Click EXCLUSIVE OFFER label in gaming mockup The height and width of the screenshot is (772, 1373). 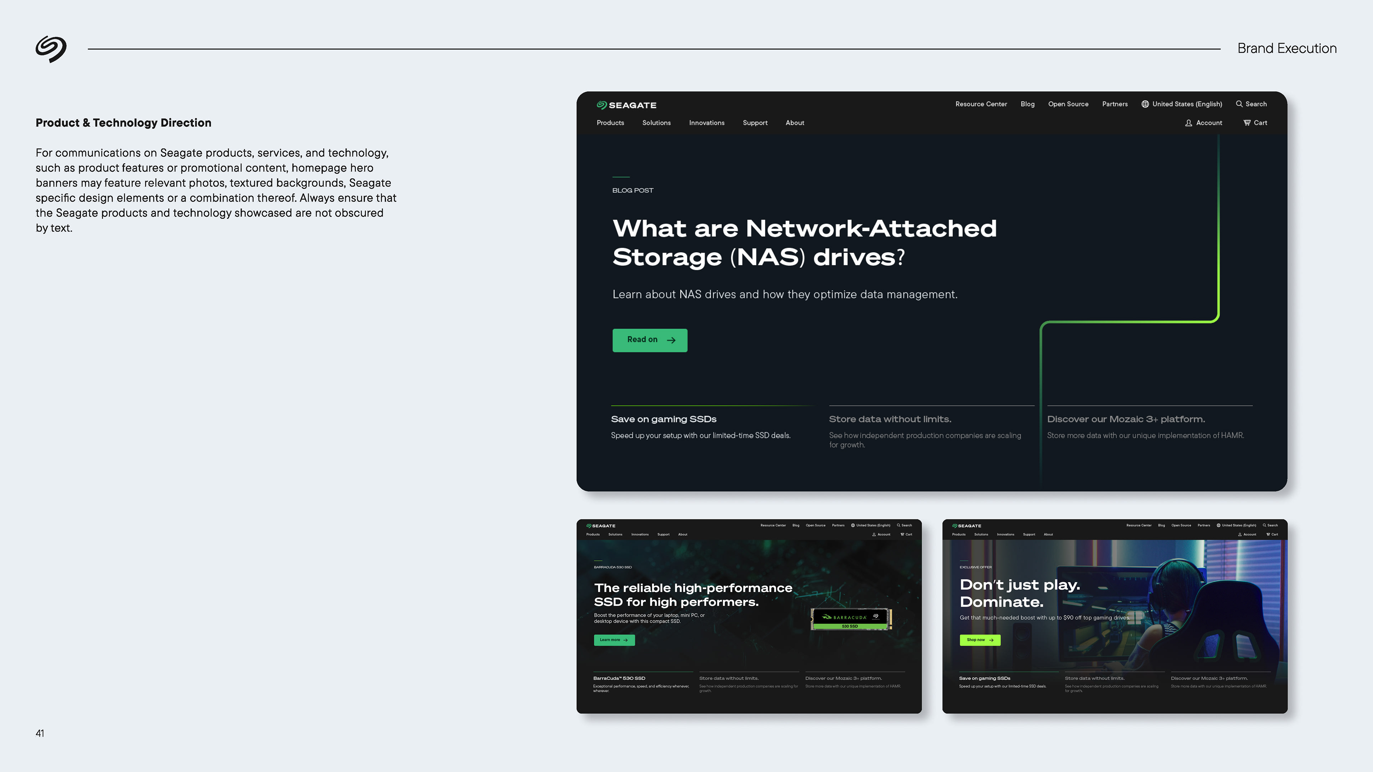click(976, 568)
